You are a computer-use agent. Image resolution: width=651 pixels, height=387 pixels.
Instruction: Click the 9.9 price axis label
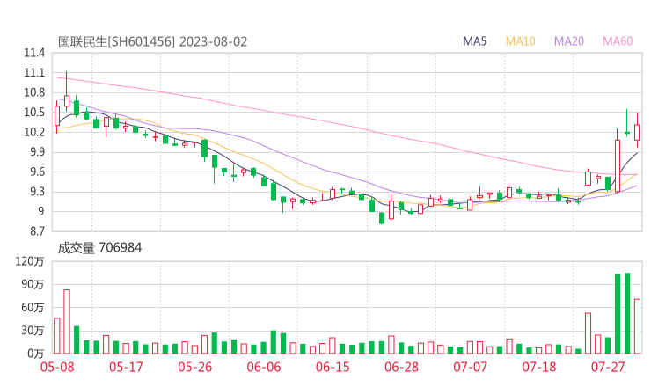click(x=36, y=152)
